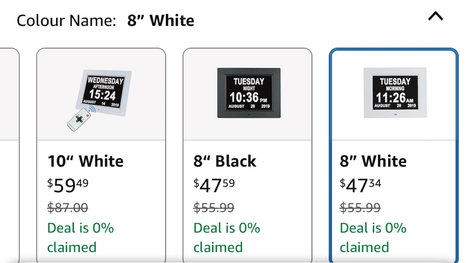
Task: Click the struck-through $87.00 list price
Action: point(68,207)
